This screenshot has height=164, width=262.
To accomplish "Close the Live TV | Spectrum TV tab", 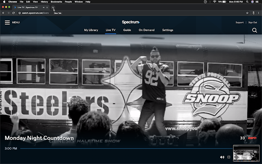I will point(47,7).
